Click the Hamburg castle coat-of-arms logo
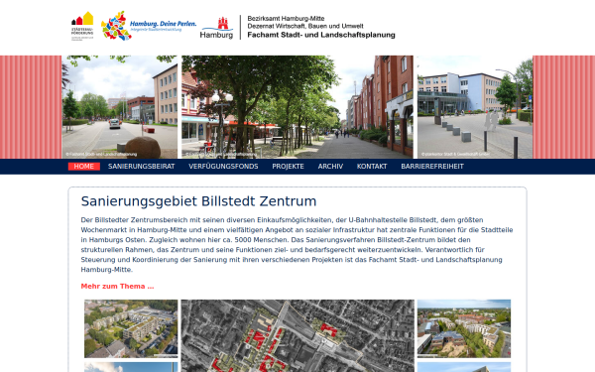 [x=216, y=28]
